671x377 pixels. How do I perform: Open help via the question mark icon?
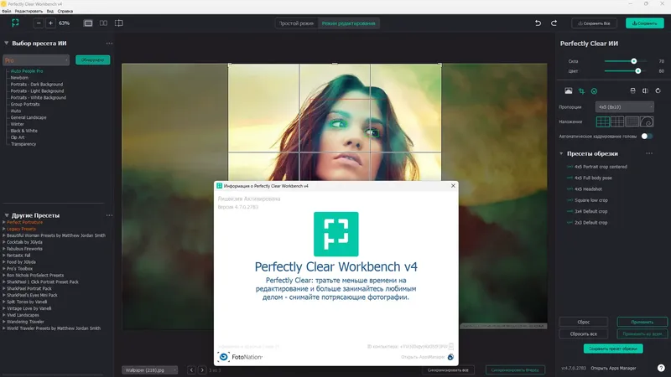click(661, 368)
